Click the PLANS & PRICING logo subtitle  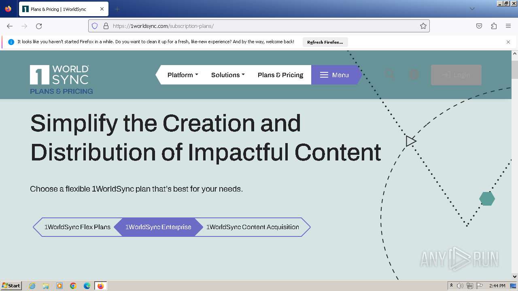click(x=62, y=91)
